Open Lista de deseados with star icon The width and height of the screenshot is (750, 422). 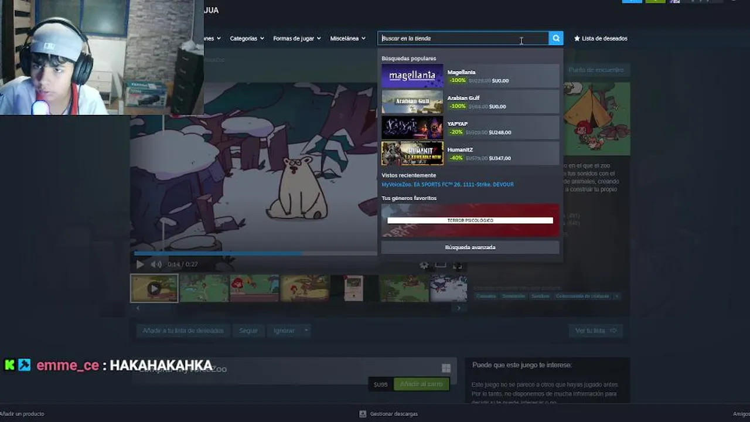(601, 38)
